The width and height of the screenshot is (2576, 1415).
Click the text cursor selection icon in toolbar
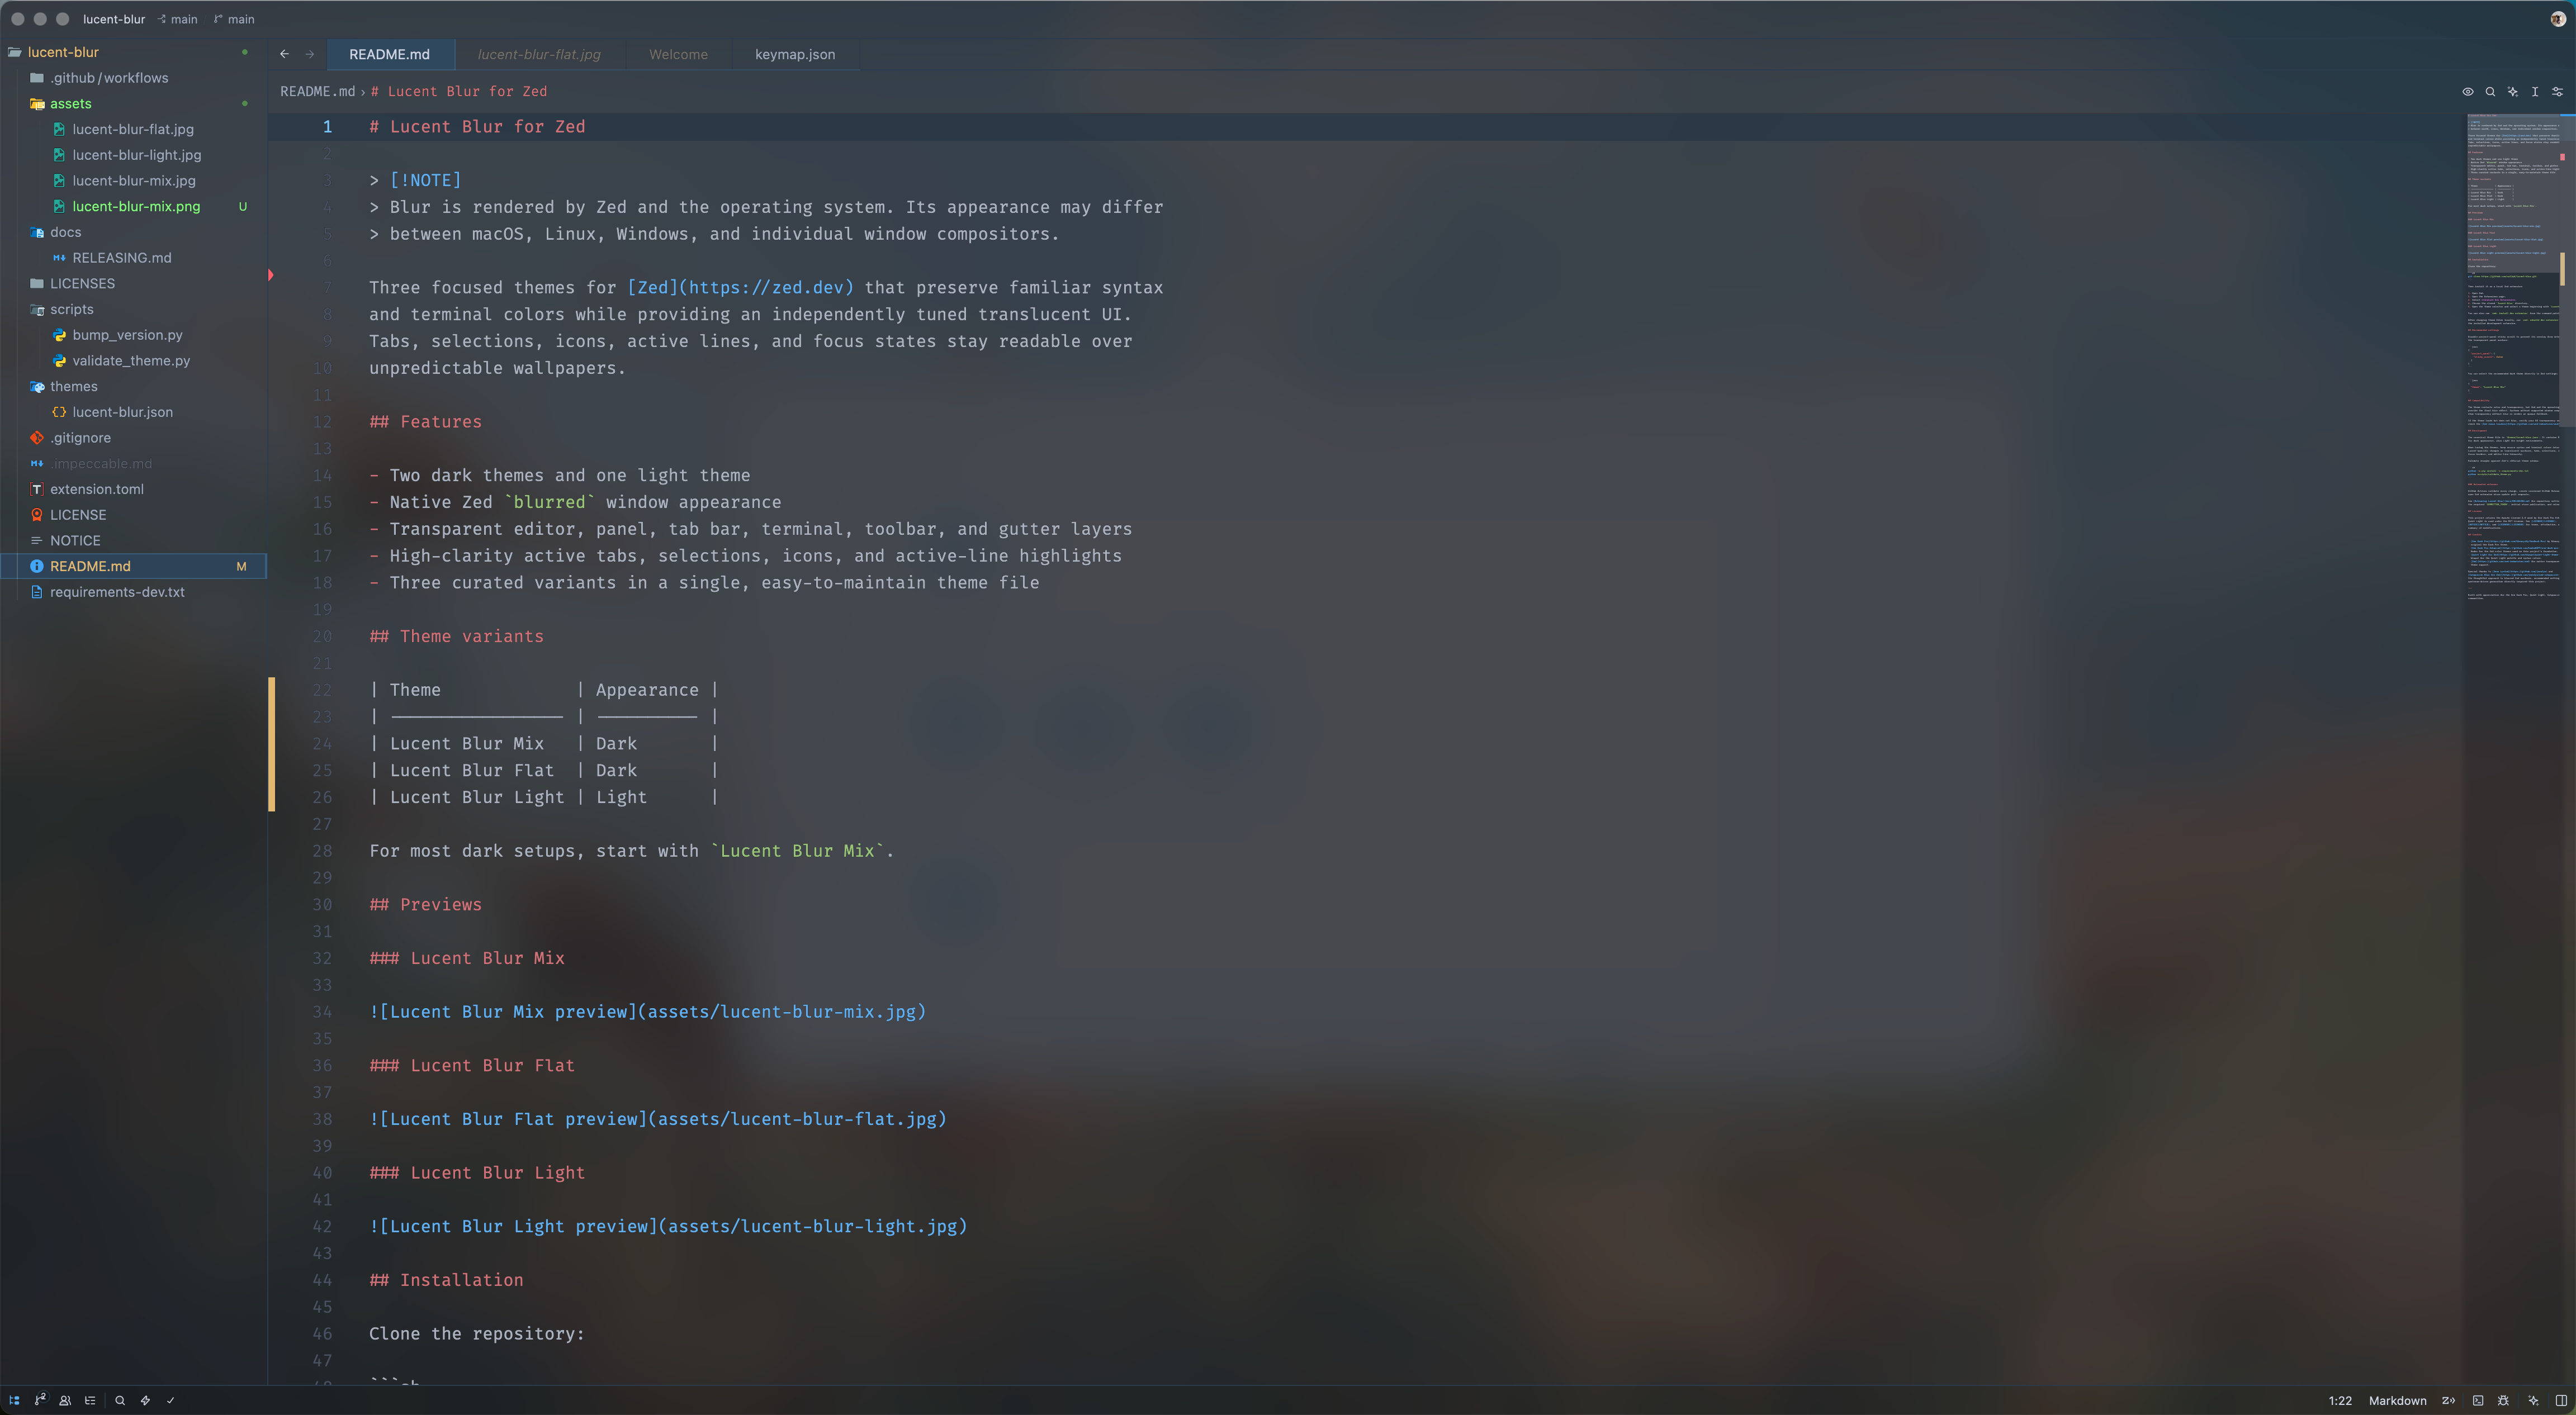point(2535,91)
